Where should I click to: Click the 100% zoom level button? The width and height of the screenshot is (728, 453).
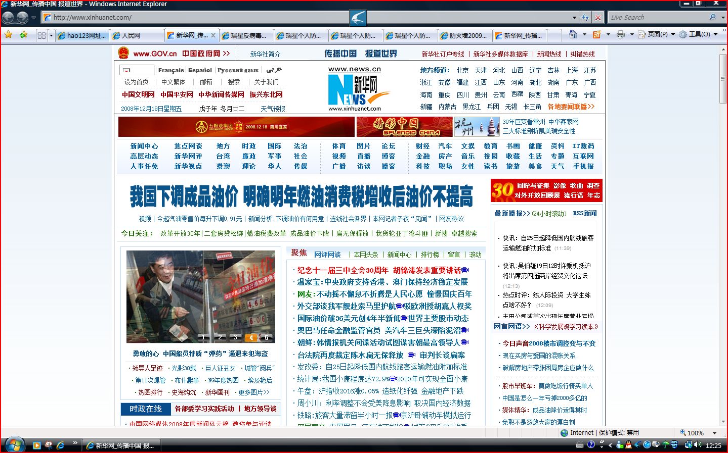click(x=692, y=433)
